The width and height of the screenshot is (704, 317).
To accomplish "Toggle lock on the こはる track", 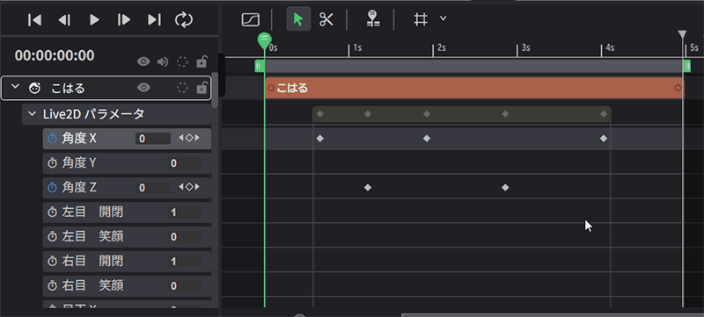I will pyautogui.click(x=202, y=88).
